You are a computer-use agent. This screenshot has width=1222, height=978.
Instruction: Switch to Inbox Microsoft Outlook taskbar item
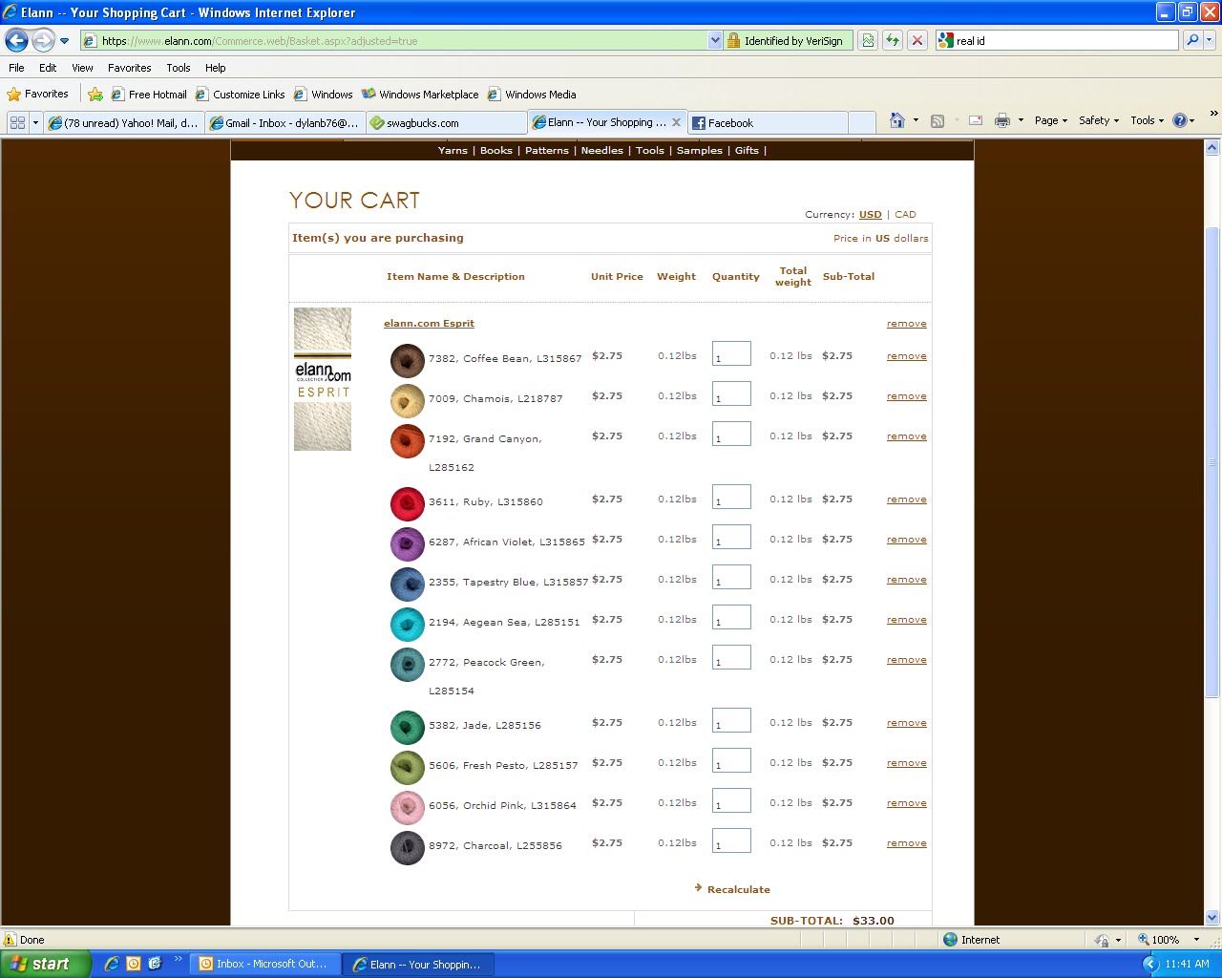tap(265, 964)
